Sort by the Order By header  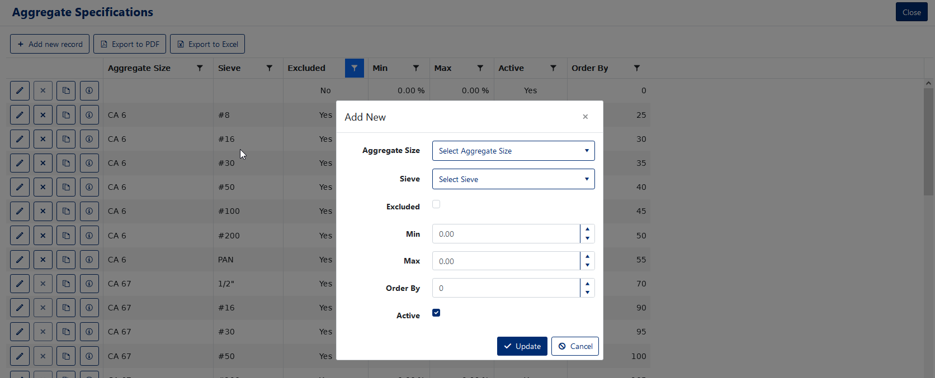coord(589,68)
